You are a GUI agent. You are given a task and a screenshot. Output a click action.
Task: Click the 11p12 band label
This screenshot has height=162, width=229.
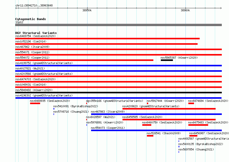(x=19, y=22)
